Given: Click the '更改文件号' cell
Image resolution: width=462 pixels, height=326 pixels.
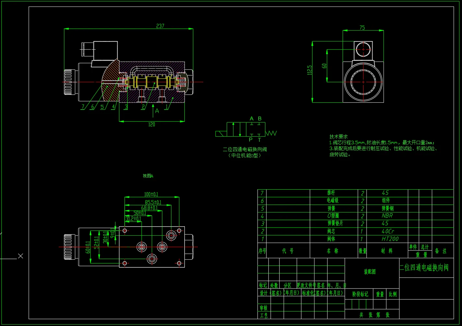Looking at the screenshot, I should 306,285.
